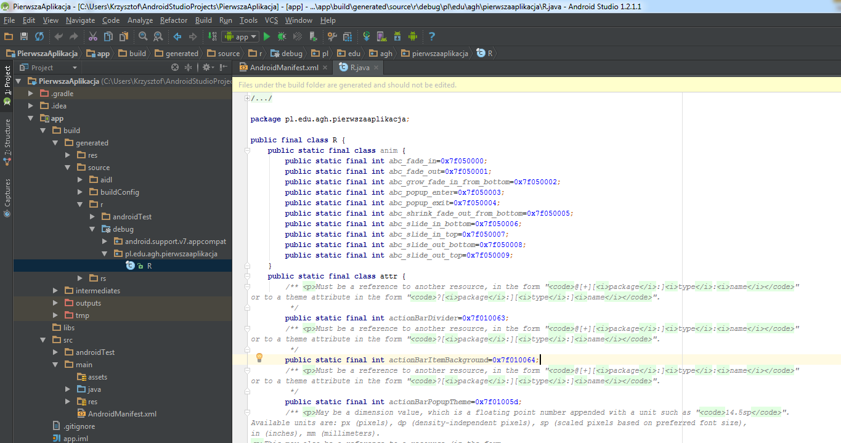Viewport: 841px width, 443px height.
Task: Unfold the collapsed /.../ comment block
Action: coord(247,99)
